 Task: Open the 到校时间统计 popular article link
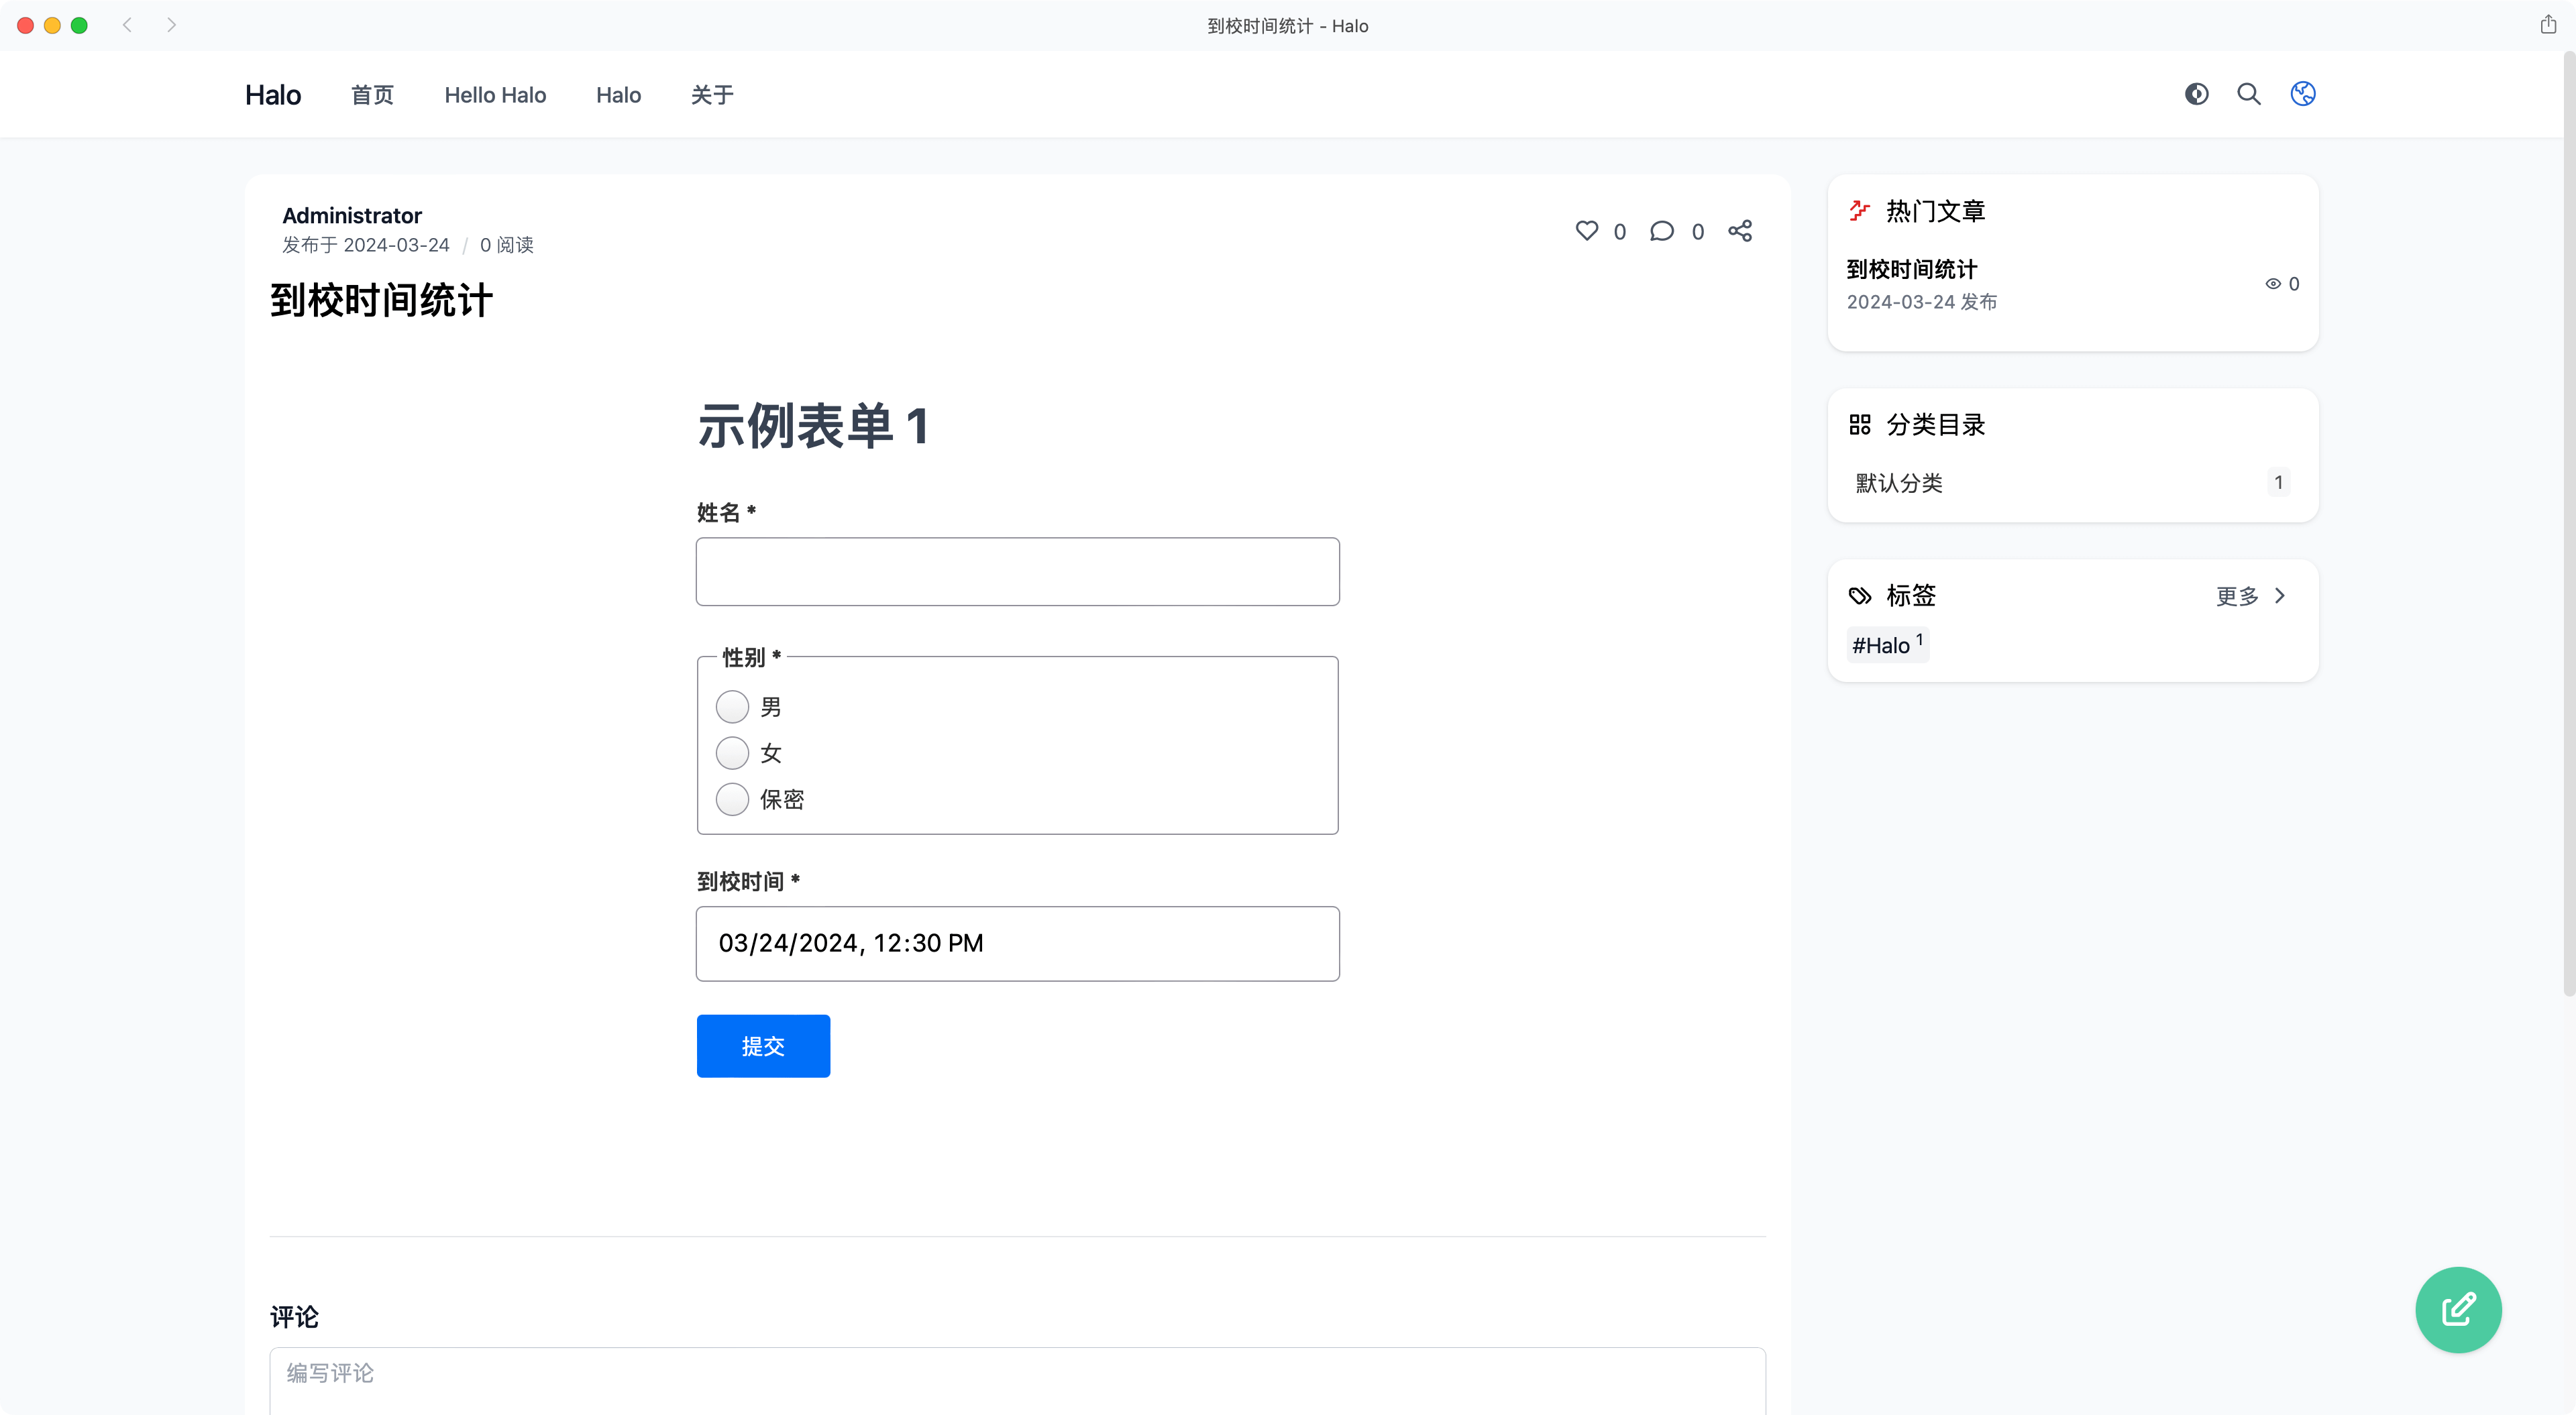tap(1911, 269)
